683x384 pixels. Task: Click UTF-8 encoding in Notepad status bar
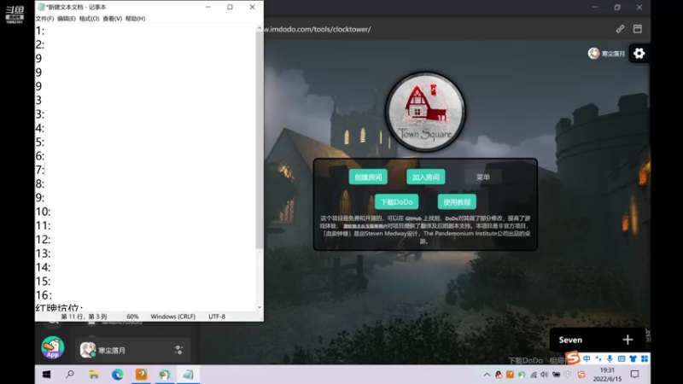[x=217, y=317]
